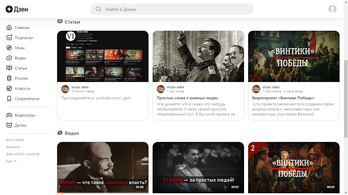The width and height of the screenshot is (348, 195).
Task: Open Видеоигры in the sidebar
Action: [25, 115]
